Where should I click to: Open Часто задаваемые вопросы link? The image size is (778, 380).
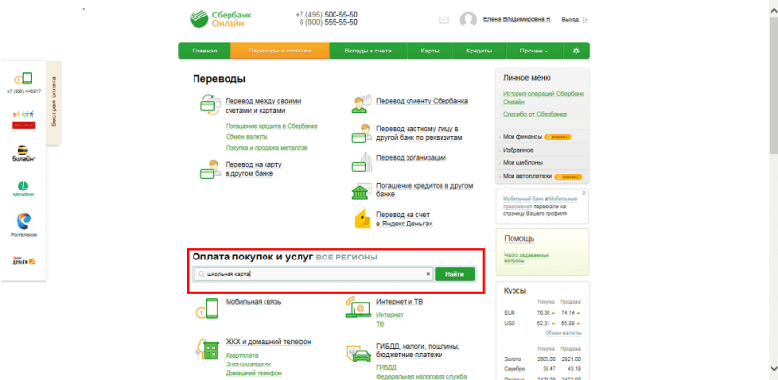526,258
